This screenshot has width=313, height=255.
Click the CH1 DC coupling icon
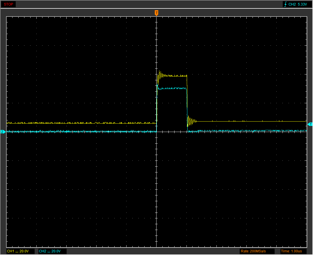[x=17, y=252]
